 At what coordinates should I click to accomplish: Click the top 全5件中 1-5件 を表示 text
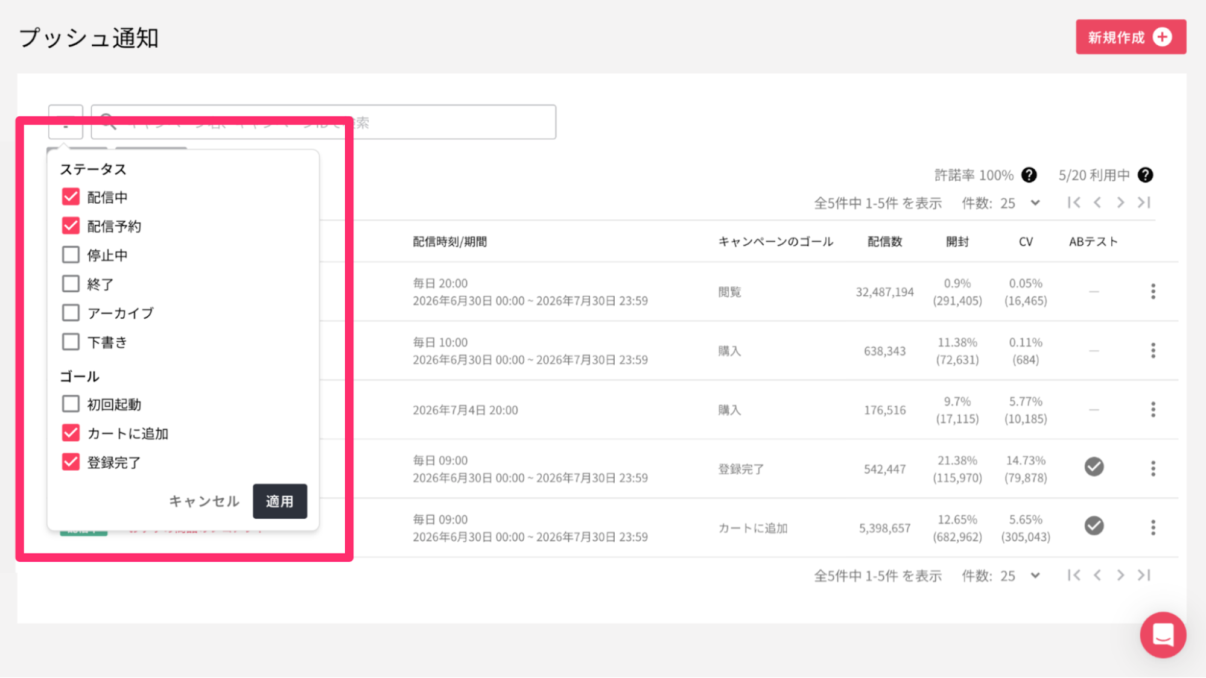tap(878, 203)
